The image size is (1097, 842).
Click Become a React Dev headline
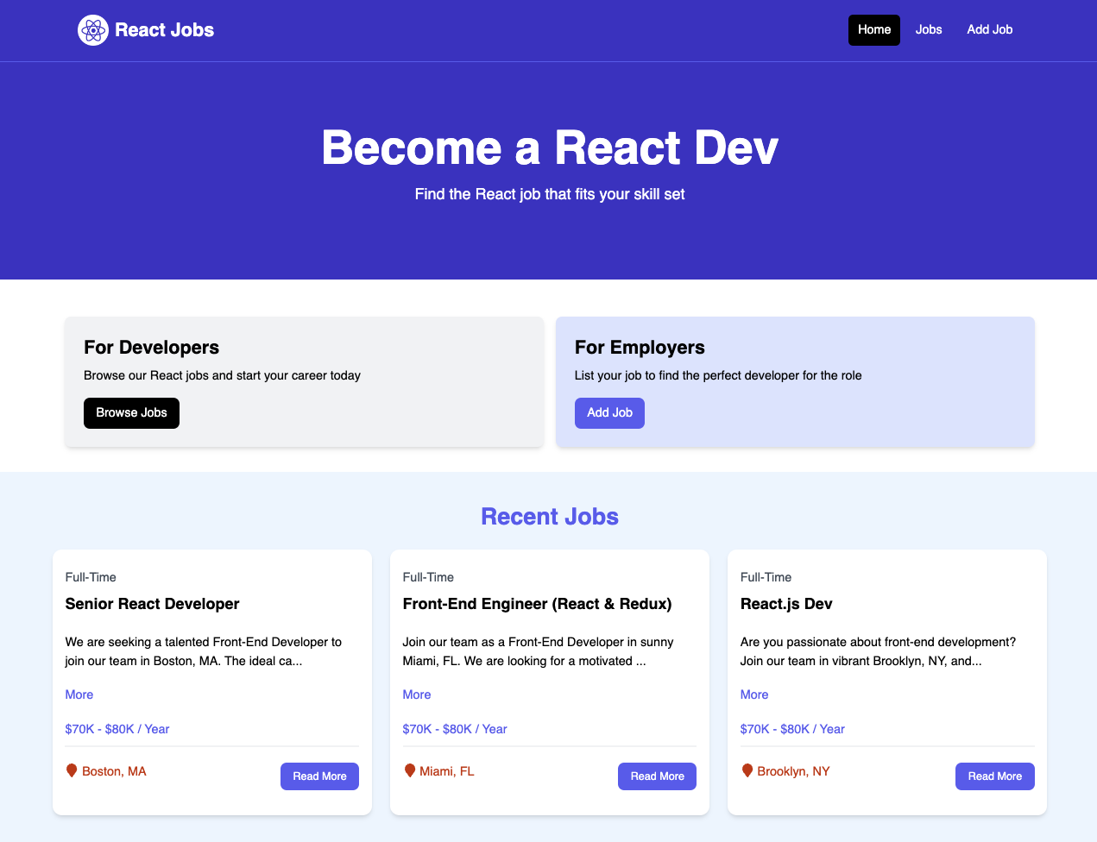pos(549,148)
